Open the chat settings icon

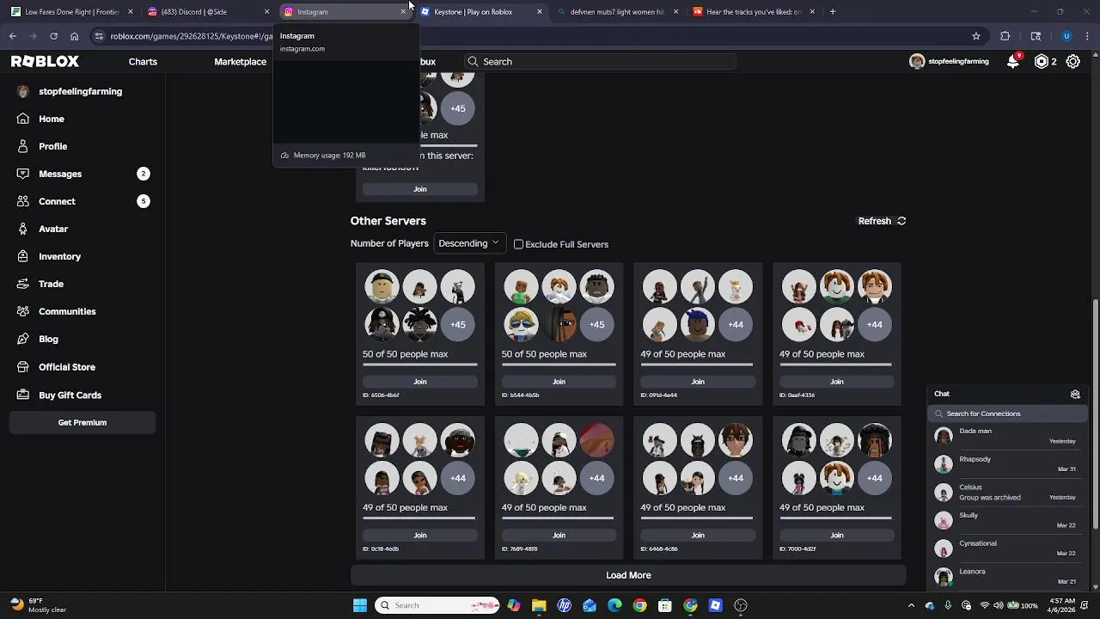click(x=1075, y=394)
